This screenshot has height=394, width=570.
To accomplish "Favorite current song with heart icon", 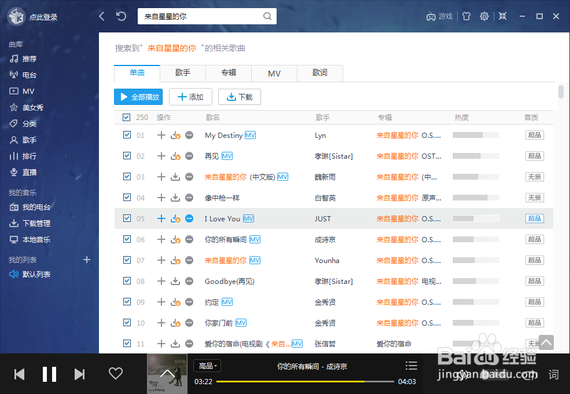I will pos(116,373).
